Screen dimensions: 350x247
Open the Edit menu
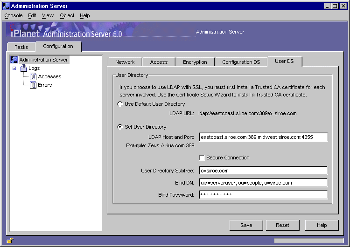32,15
